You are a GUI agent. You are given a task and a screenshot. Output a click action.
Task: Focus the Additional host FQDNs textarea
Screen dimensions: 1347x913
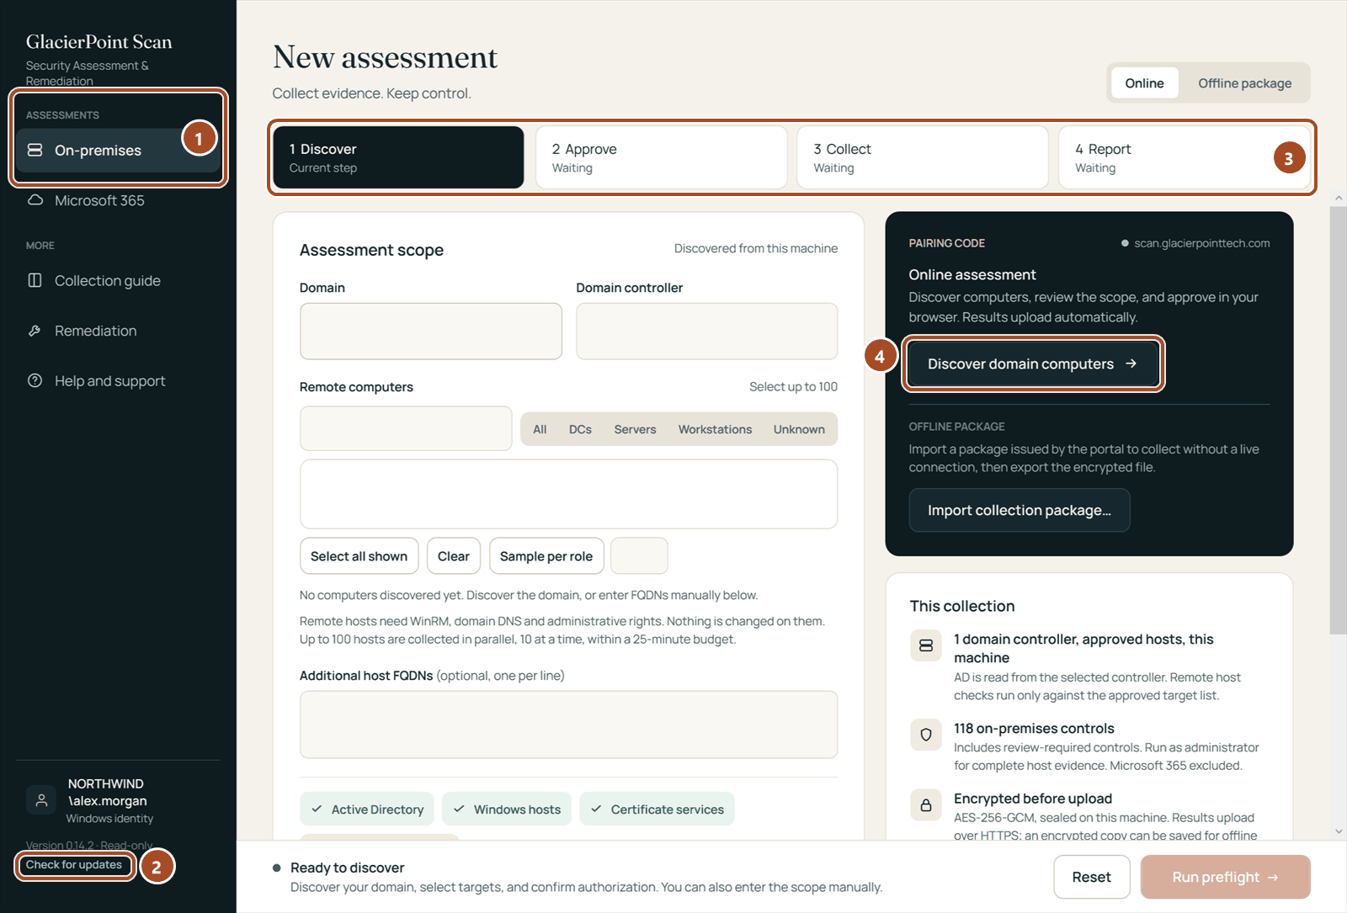pos(568,725)
